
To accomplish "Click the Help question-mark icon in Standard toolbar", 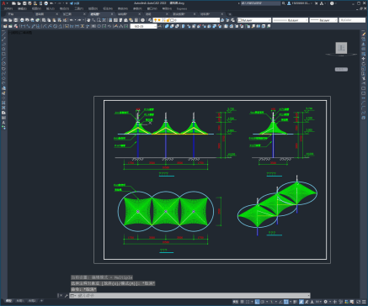I will click(143, 20).
